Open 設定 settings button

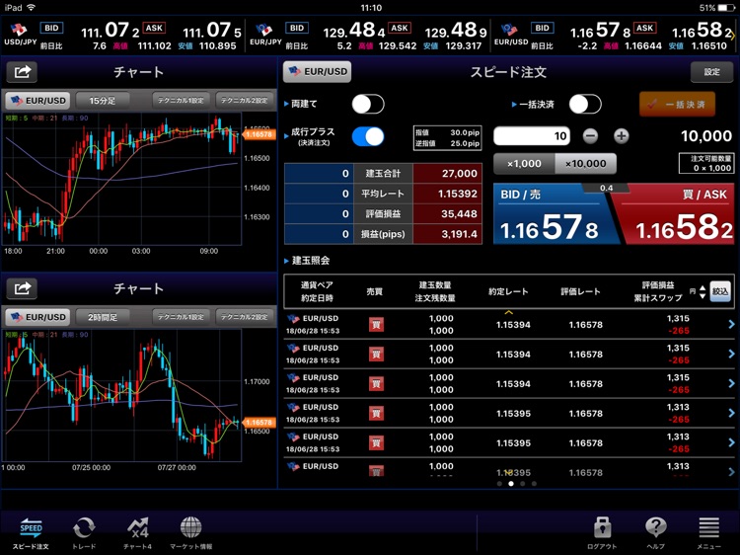pyautogui.click(x=711, y=72)
